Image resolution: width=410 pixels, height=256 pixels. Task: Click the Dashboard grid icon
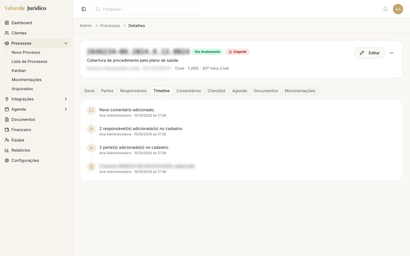click(7, 23)
